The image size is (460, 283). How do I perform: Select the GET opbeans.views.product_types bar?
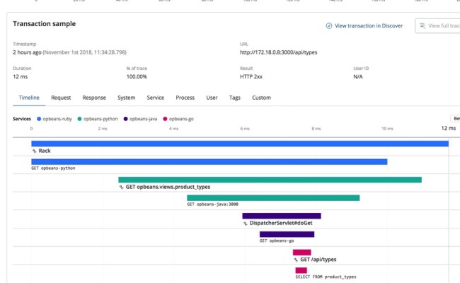click(x=270, y=180)
